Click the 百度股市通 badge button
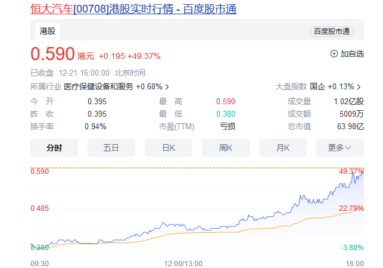The image size is (383, 268). tap(331, 32)
